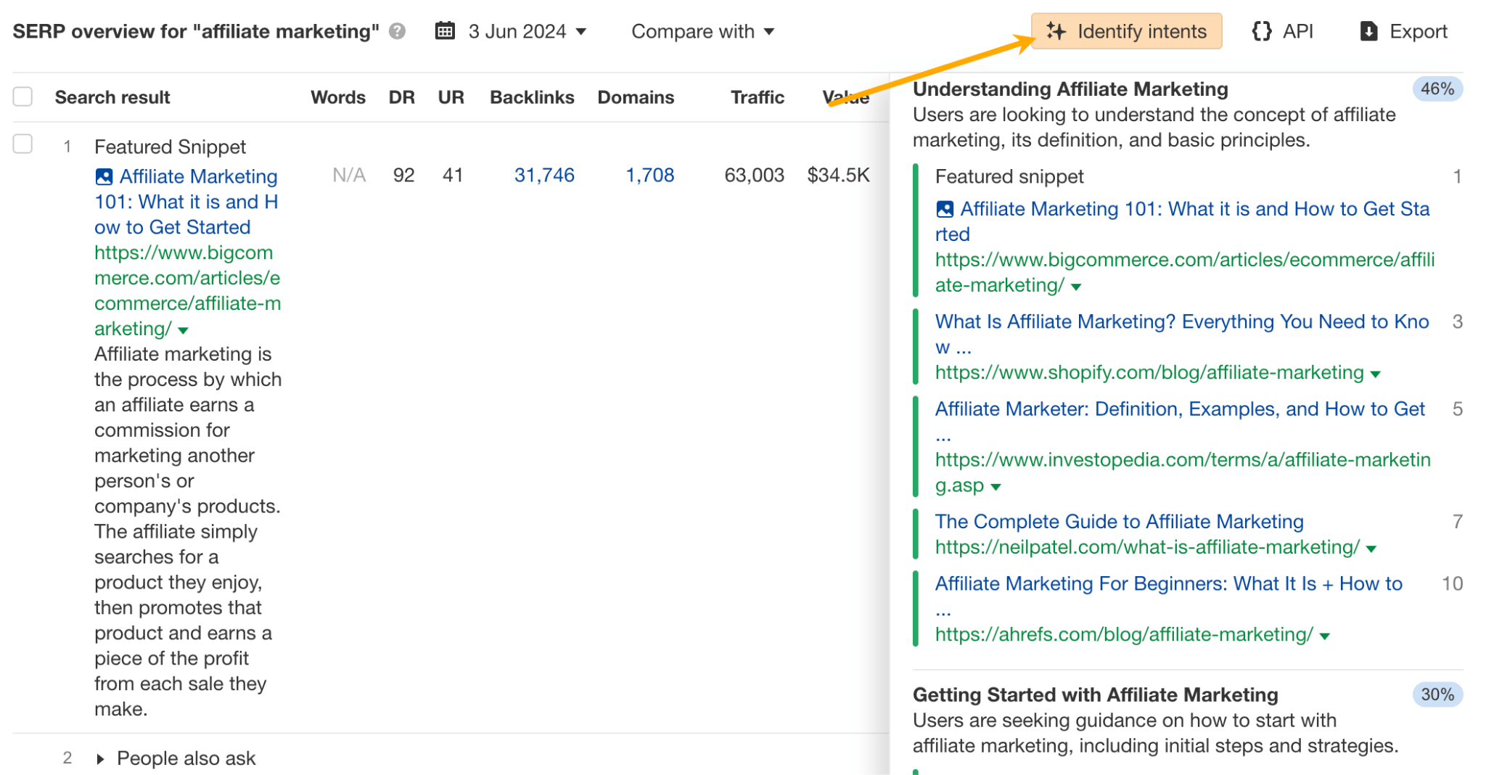Viewport: 1486px width, 775px height.
Task: Sort by the Backlinks column header
Action: click(532, 97)
